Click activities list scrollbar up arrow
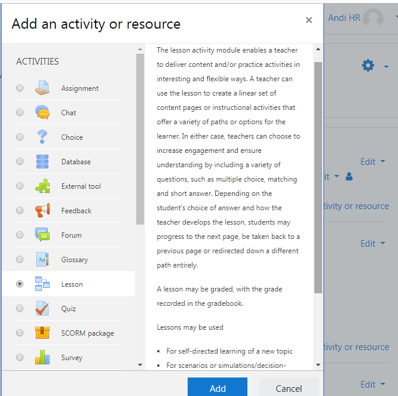398x396 pixels. pyautogui.click(x=140, y=49)
